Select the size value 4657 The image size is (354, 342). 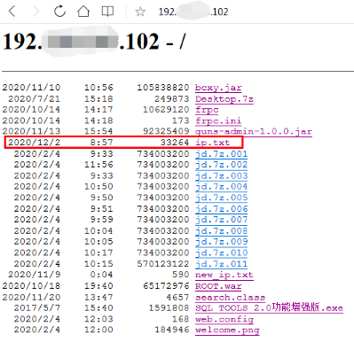pyautogui.click(x=177, y=297)
